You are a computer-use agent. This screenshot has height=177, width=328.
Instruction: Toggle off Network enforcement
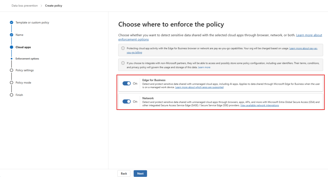[x=127, y=102]
